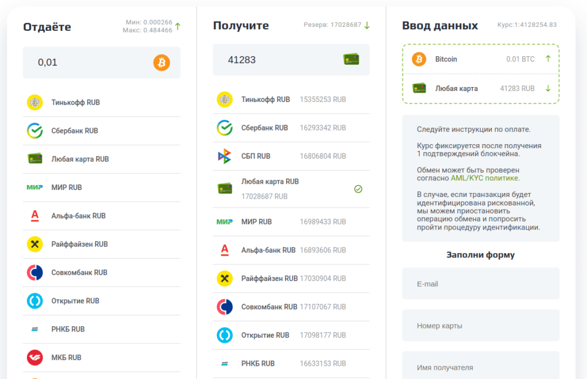Select the Bitcoin icon in the Отдаёте field
Screen dimensions: 587x379
click(161, 62)
